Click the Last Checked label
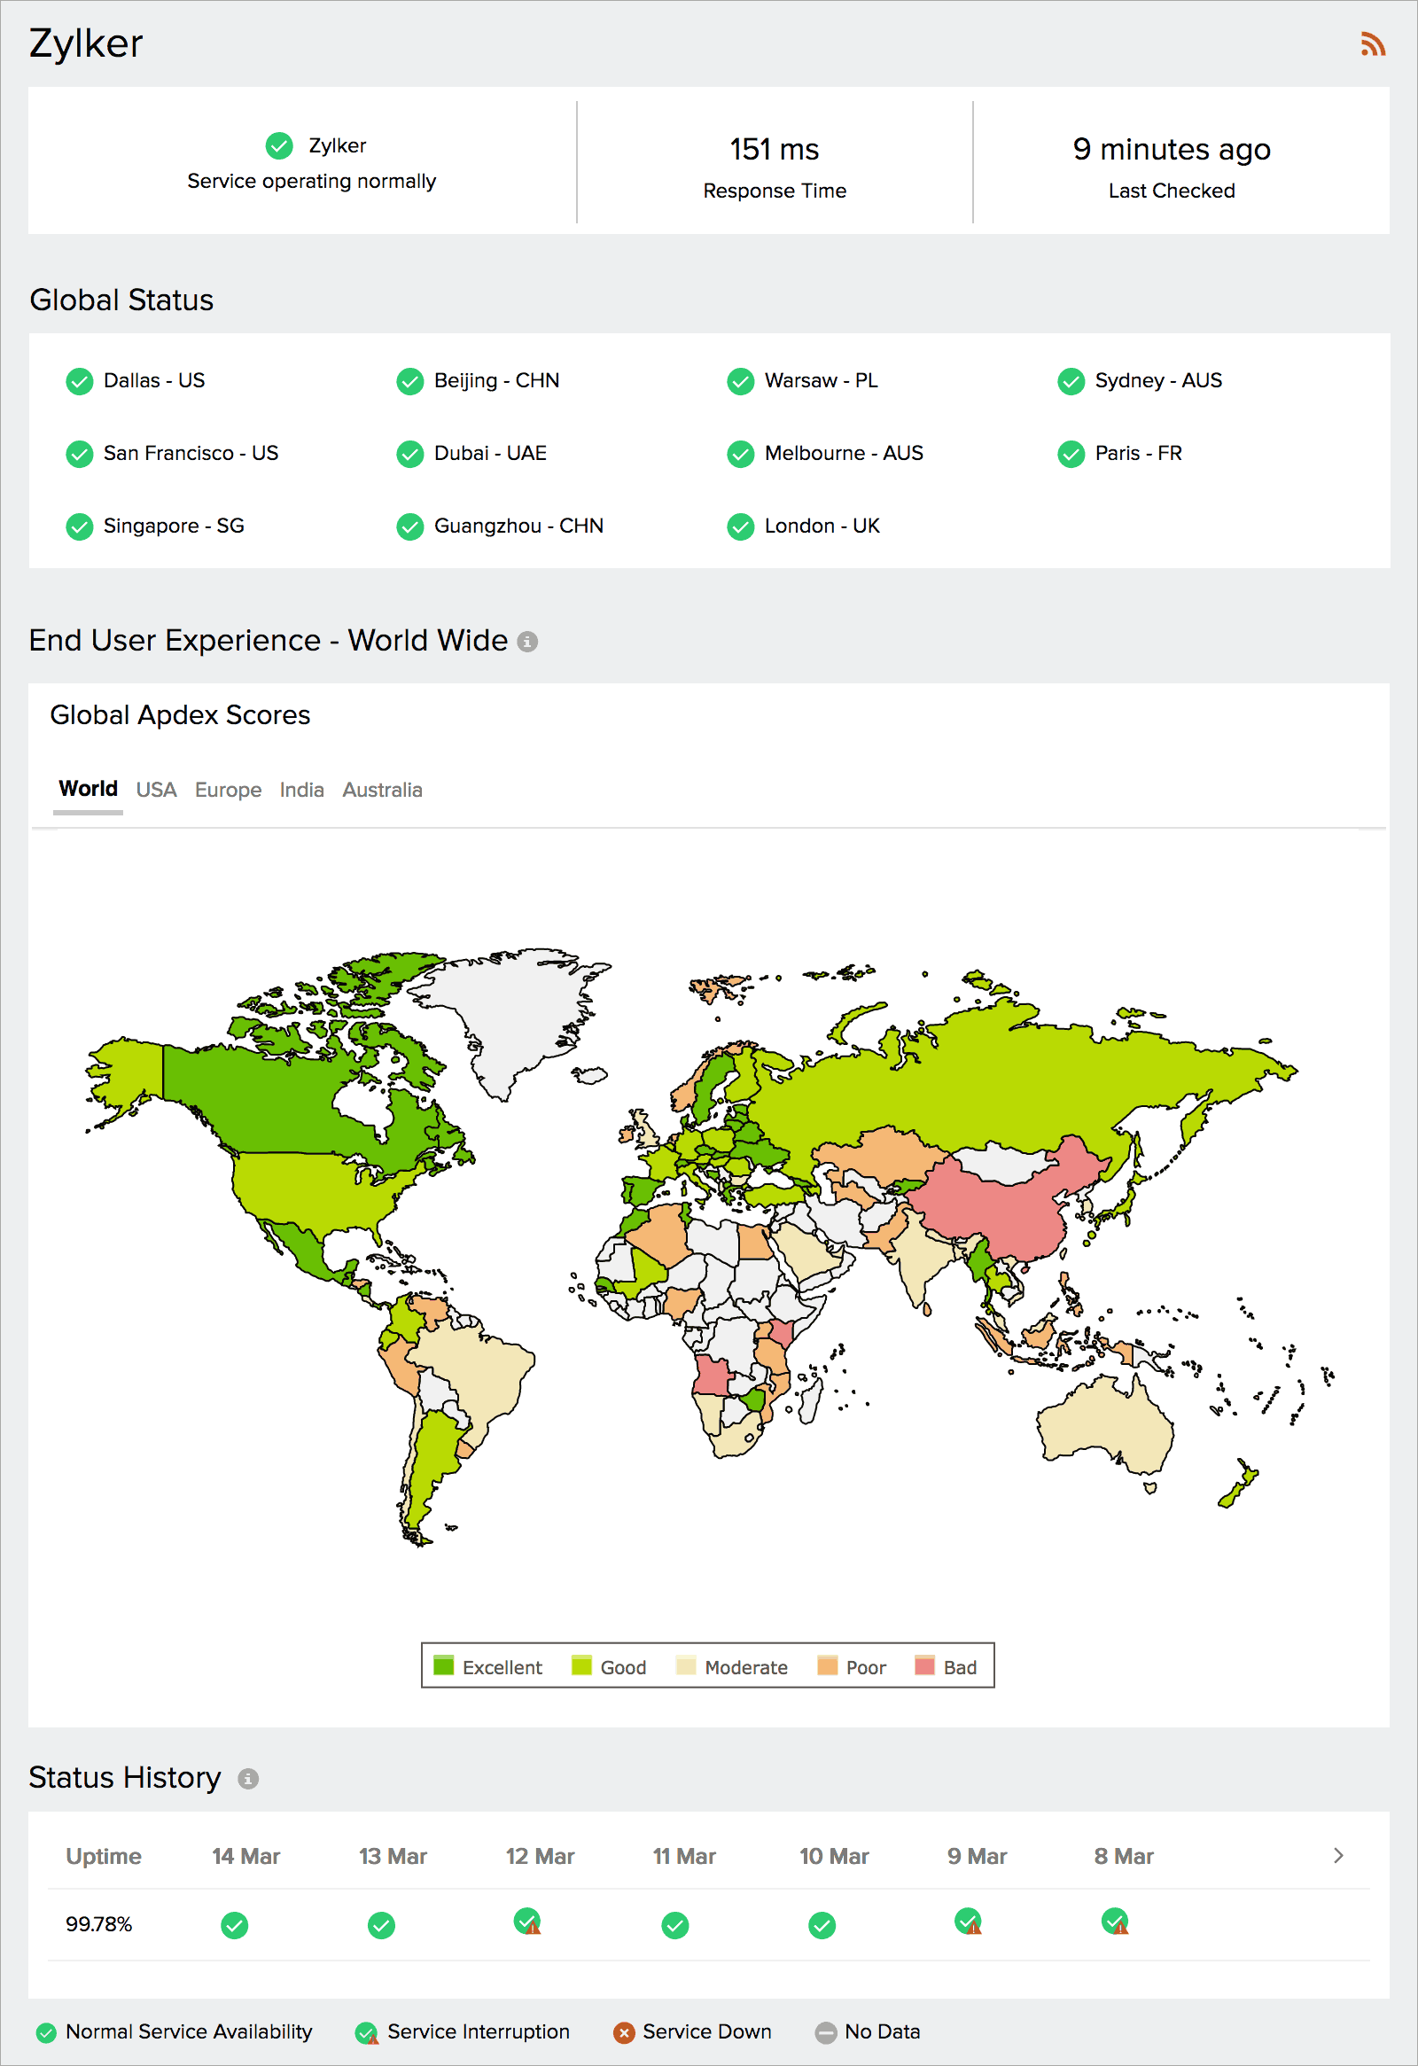The width and height of the screenshot is (1418, 2066). 1172,191
